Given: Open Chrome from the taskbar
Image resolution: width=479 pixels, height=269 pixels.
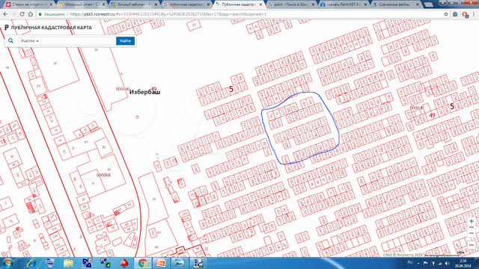Looking at the screenshot, I should [143, 263].
